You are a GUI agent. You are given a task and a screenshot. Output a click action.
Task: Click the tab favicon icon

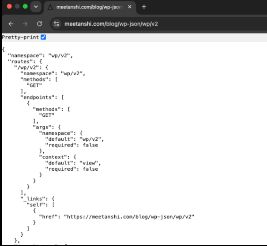(50, 7)
